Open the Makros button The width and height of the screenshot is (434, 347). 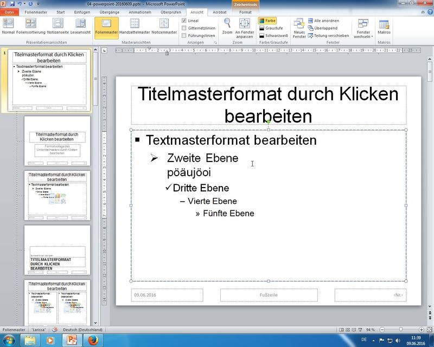pos(384,27)
